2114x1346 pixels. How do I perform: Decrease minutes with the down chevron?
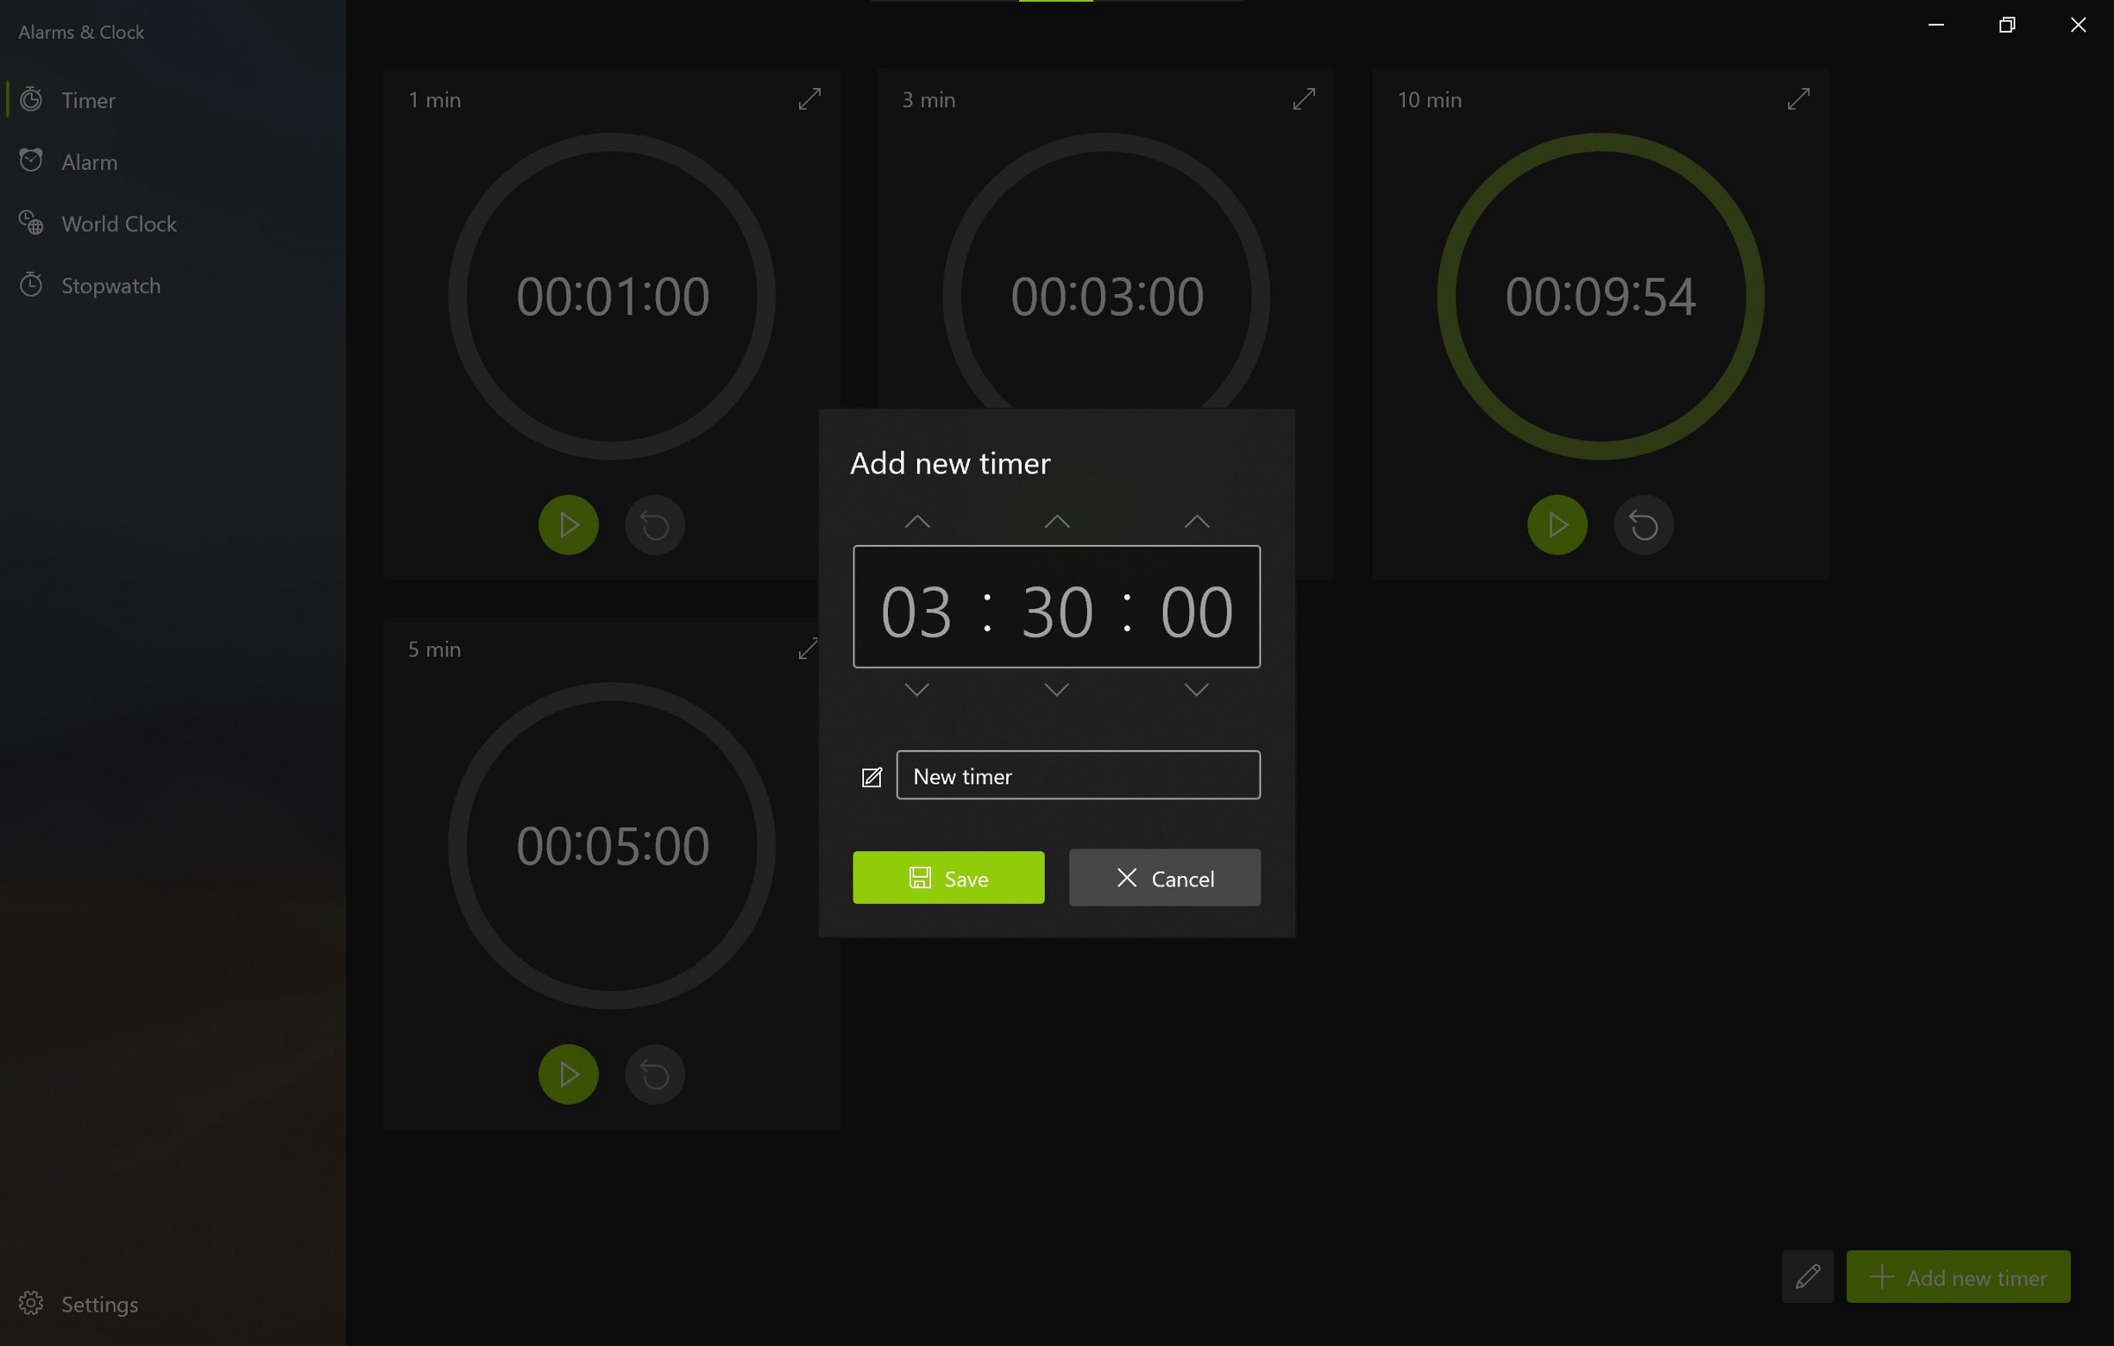[1056, 689]
